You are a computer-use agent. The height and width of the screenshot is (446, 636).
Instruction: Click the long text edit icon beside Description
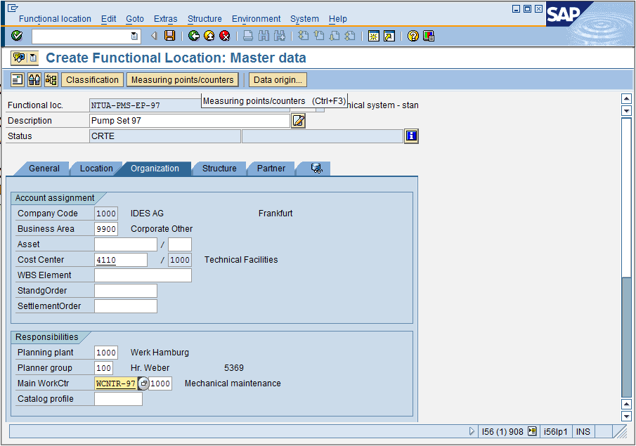[x=298, y=121]
